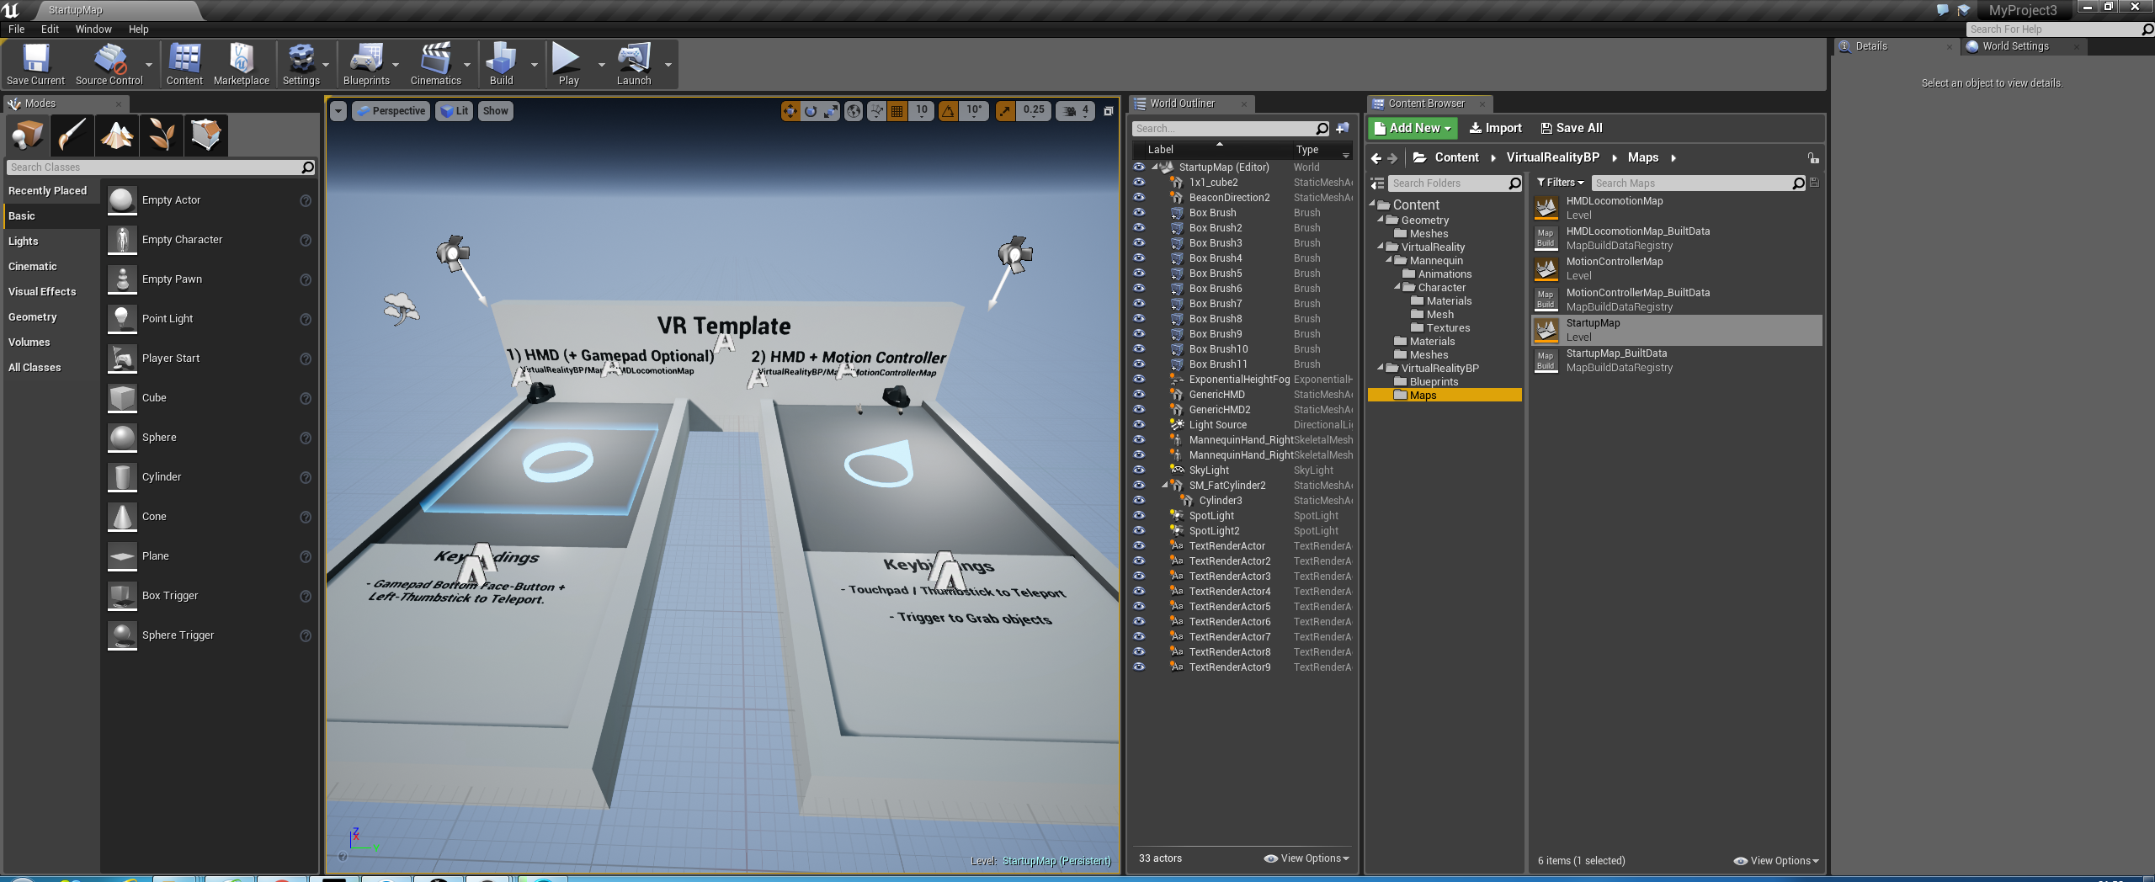2155x882 pixels.
Task: Open the Cinematics toolbar icon
Action: pyautogui.click(x=435, y=64)
